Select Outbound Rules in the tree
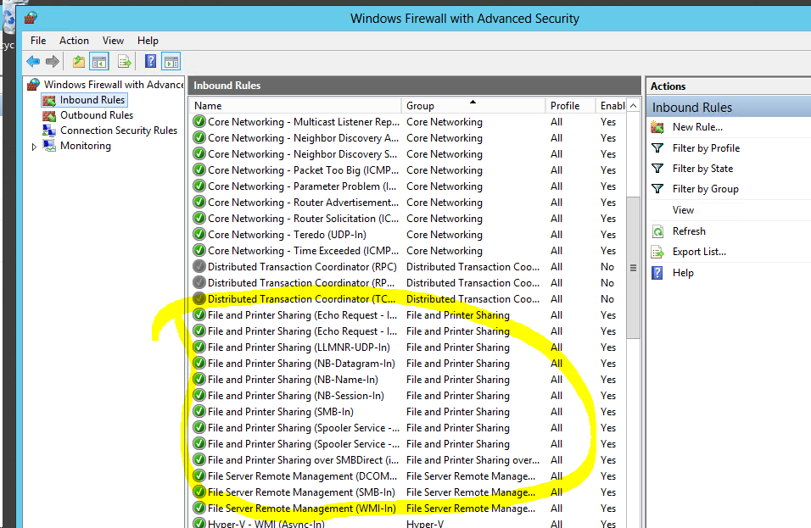Screen dimensions: 811x528 coord(97,115)
